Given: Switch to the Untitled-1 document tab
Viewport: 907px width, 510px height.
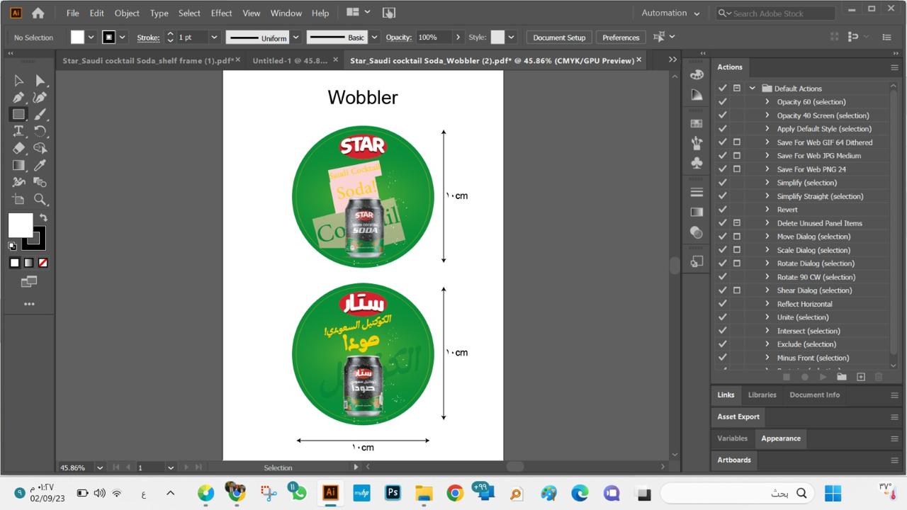Looking at the screenshot, I should [x=290, y=60].
